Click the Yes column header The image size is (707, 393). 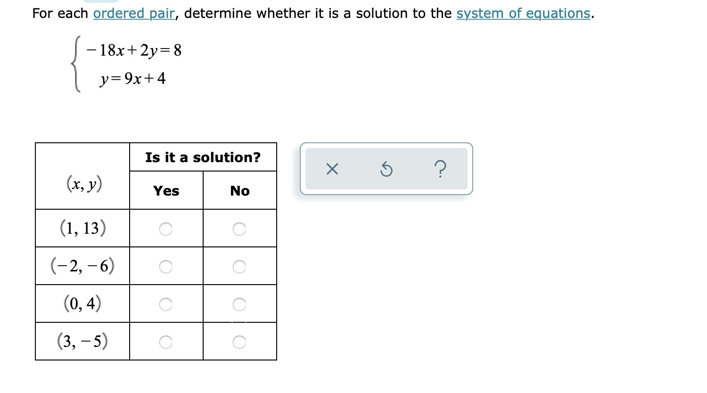pyautogui.click(x=166, y=191)
